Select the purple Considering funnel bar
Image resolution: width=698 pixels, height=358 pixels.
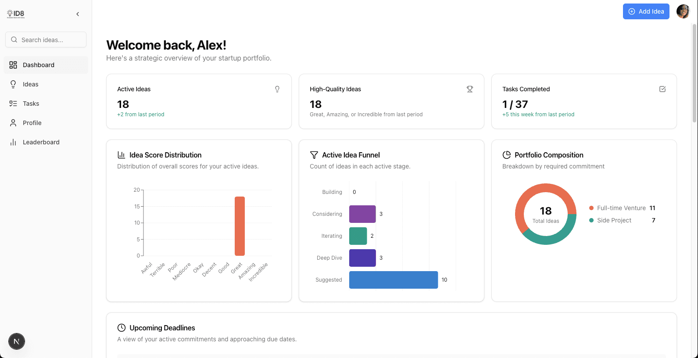click(x=362, y=214)
